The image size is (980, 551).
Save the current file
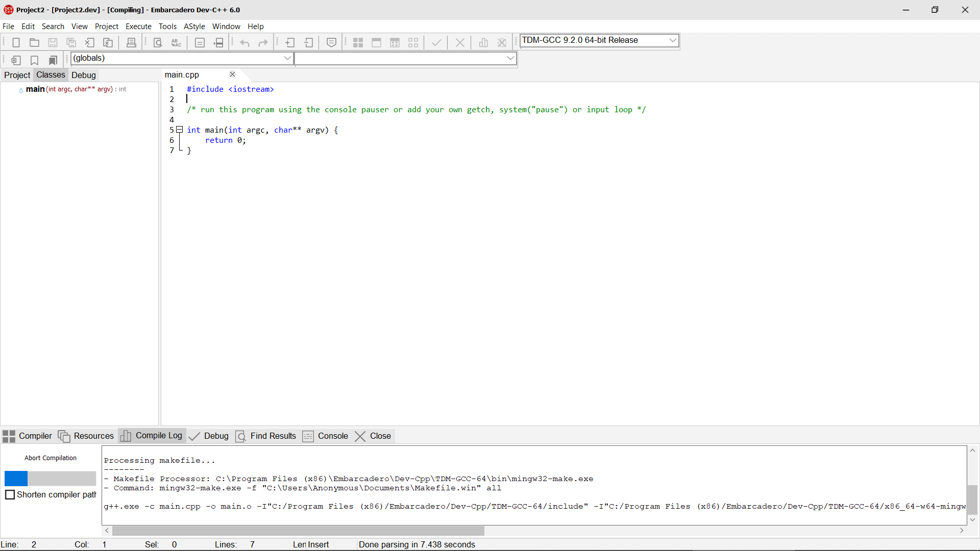click(53, 43)
